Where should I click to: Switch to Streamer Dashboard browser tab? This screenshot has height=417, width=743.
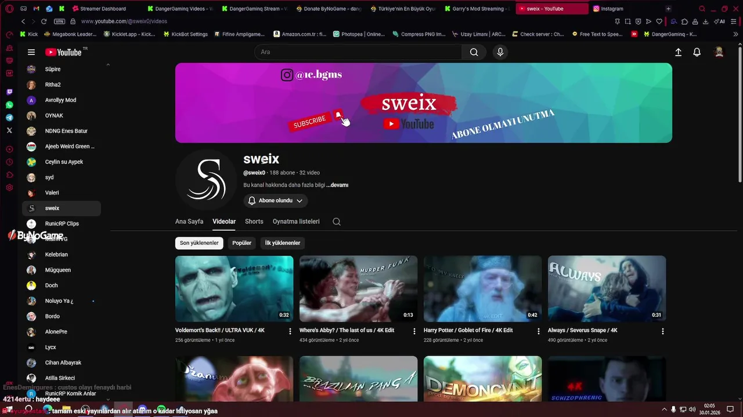(x=102, y=9)
